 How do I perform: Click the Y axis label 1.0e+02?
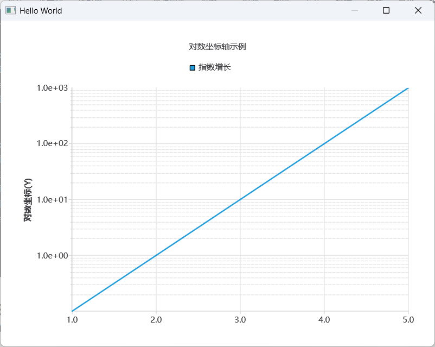point(52,143)
